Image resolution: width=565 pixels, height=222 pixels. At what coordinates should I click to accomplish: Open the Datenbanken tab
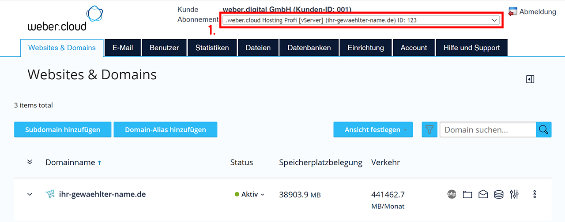point(309,48)
